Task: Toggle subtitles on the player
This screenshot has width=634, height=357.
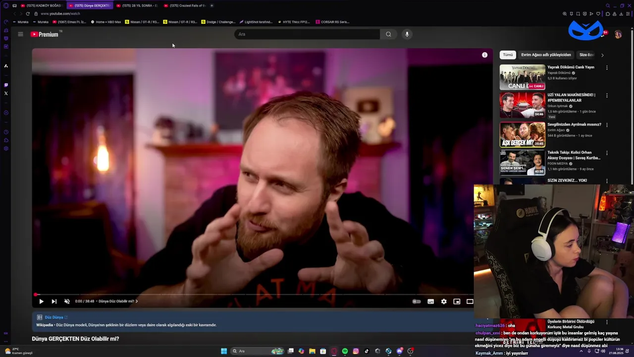Action: point(431,301)
